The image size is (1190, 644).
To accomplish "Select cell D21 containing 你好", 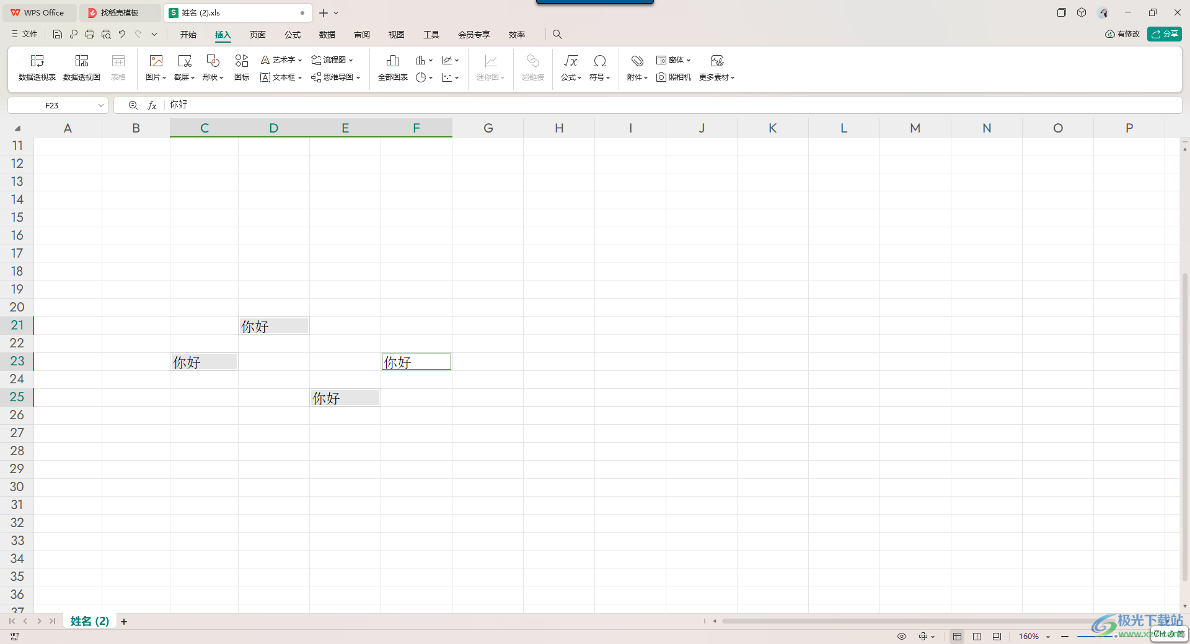I will tap(274, 326).
